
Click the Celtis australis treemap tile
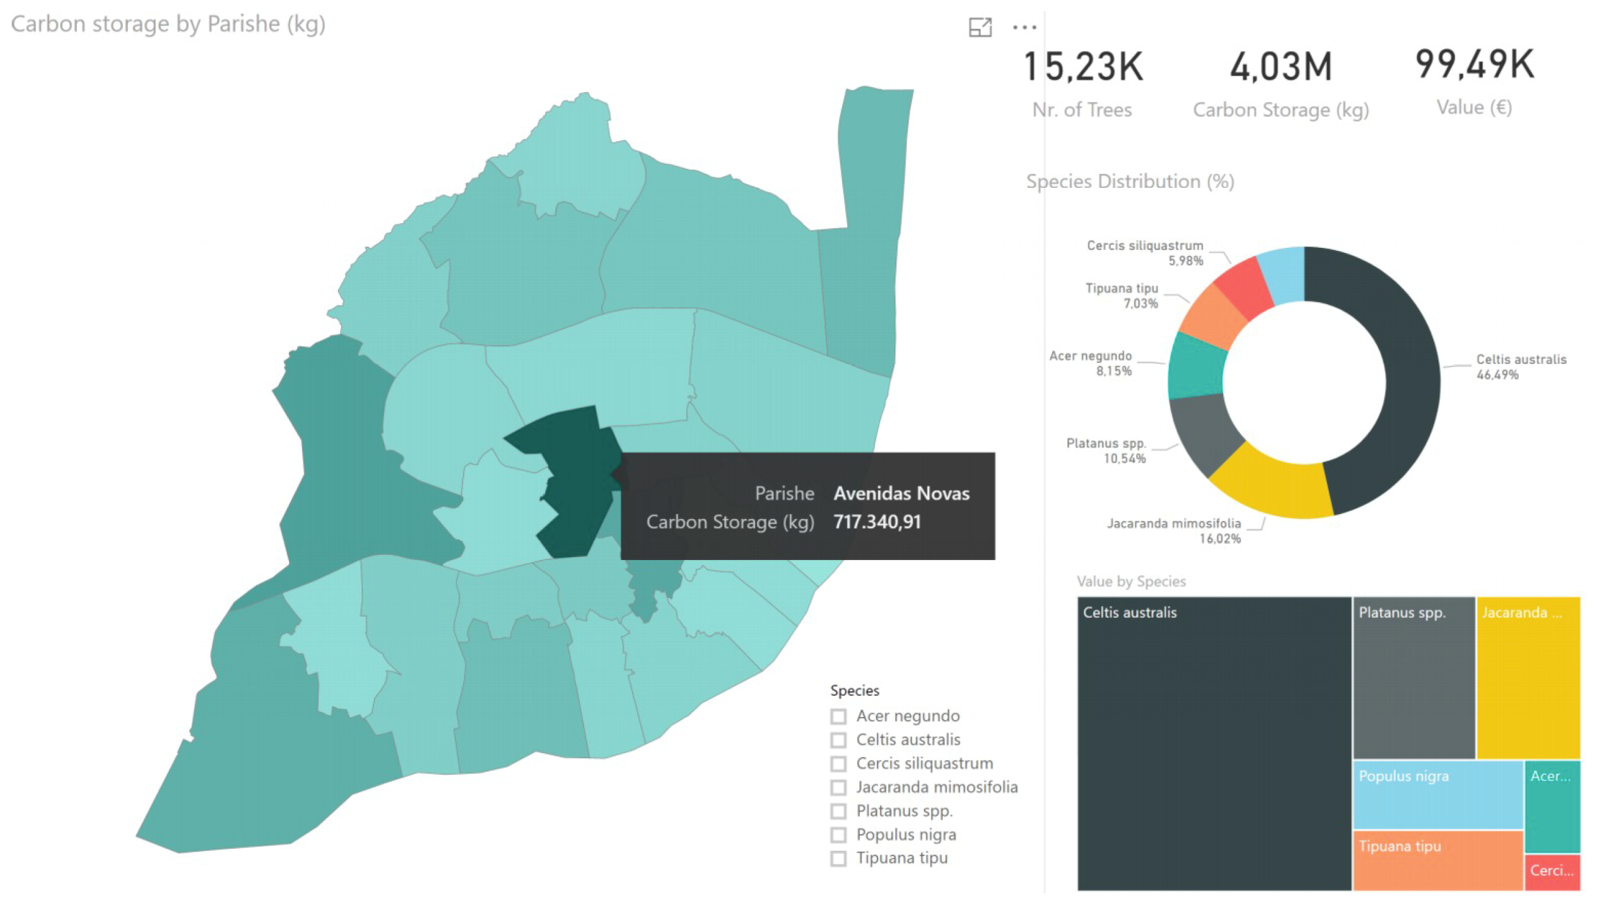pyautogui.click(x=1213, y=746)
